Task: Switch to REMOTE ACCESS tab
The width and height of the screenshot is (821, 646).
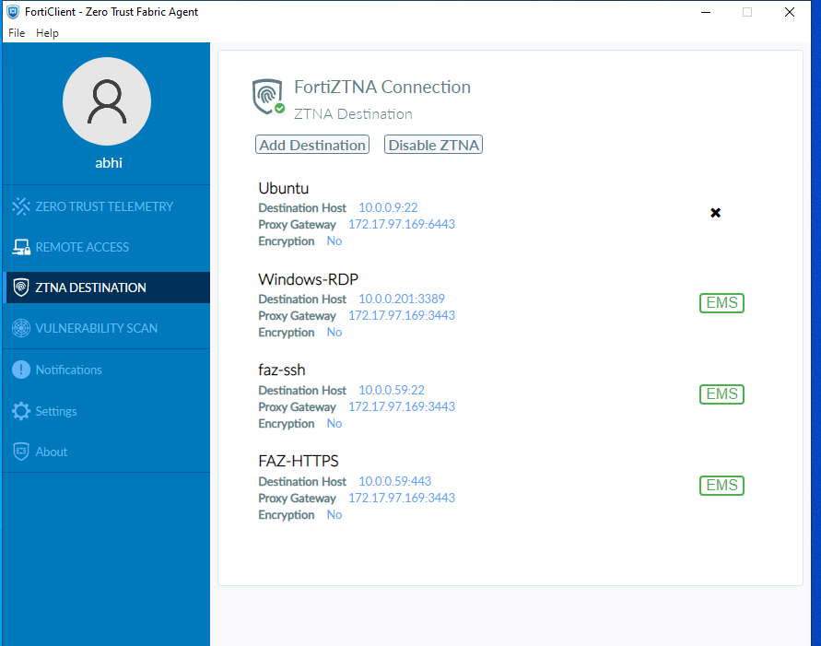Action: click(x=106, y=247)
